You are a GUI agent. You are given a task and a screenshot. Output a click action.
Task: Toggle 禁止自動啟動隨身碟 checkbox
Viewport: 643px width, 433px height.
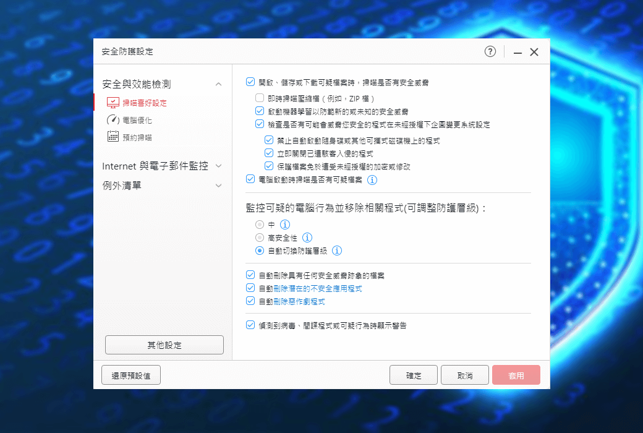pyautogui.click(x=268, y=140)
